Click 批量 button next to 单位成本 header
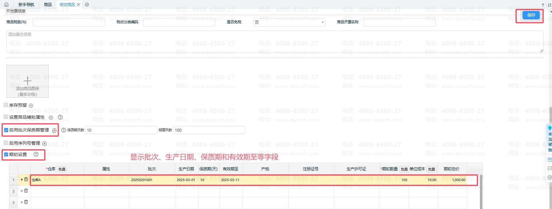Screen dimensions: 552x209 [432, 169]
